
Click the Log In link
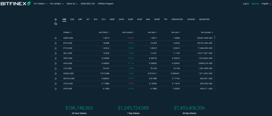[x=246, y=4]
